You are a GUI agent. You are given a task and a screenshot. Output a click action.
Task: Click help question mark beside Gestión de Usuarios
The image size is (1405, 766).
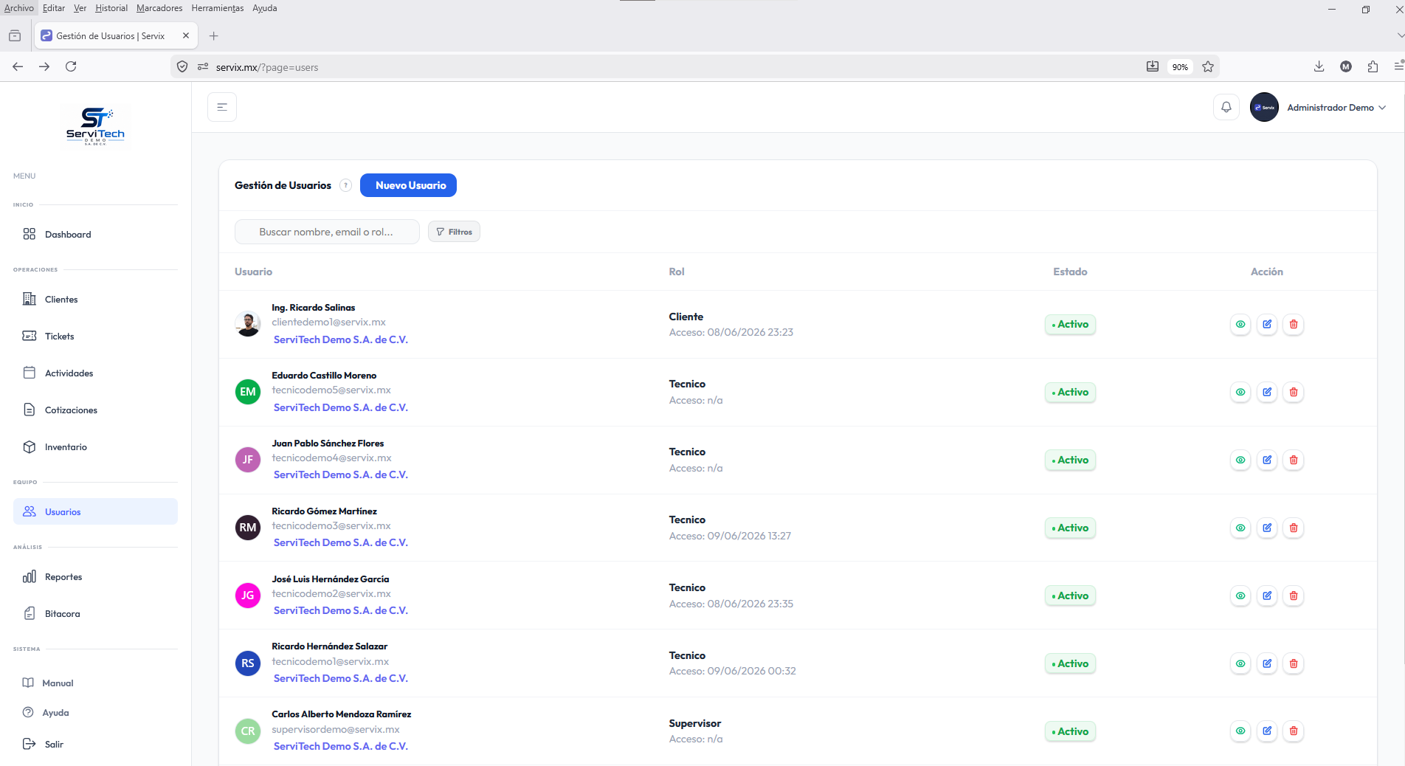pos(345,185)
